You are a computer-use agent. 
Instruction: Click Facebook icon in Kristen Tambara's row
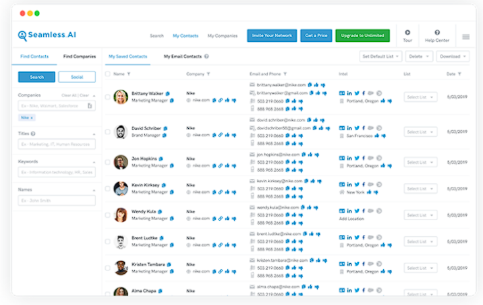point(364,264)
